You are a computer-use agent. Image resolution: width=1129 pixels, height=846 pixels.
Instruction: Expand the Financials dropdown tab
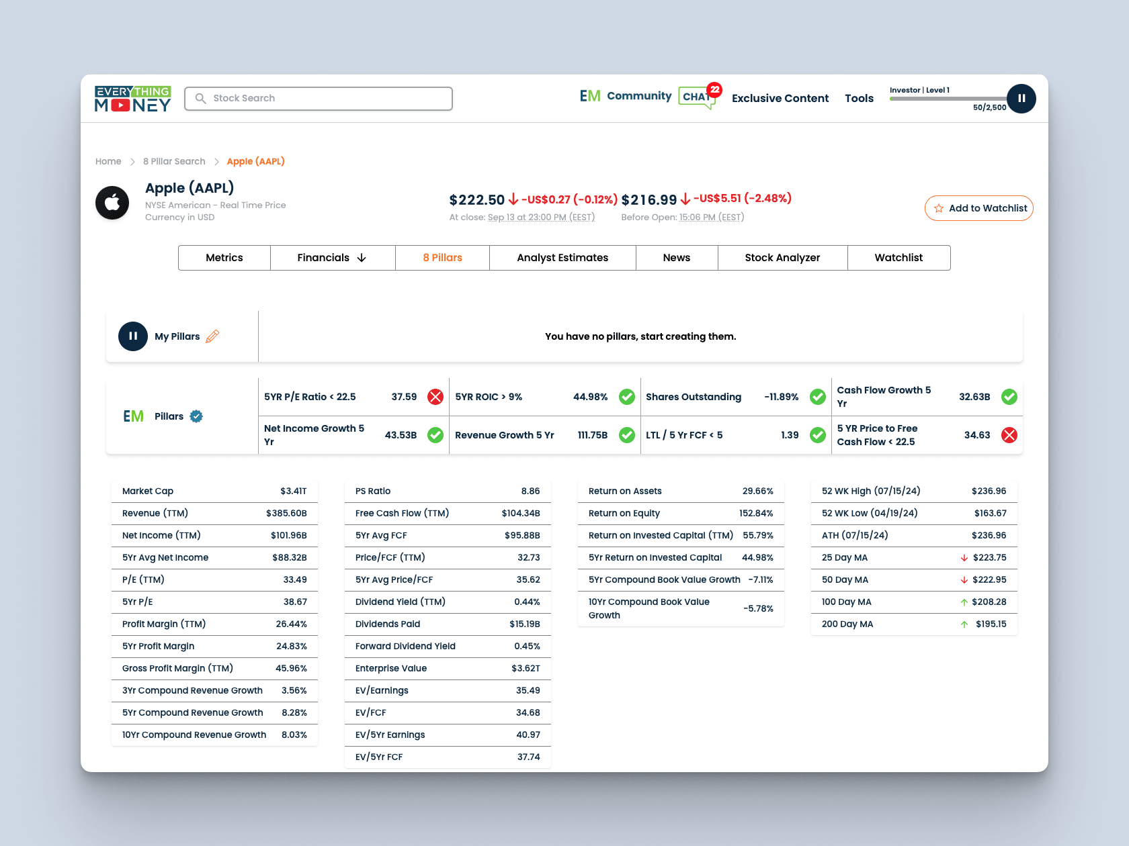333,258
